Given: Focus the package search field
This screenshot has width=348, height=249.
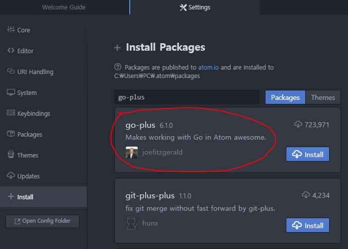Looking at the screenshot, I should 187,97.
